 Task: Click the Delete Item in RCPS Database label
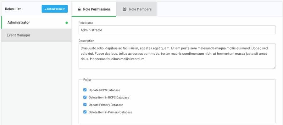pyautogui.click(x=109, y=97)
